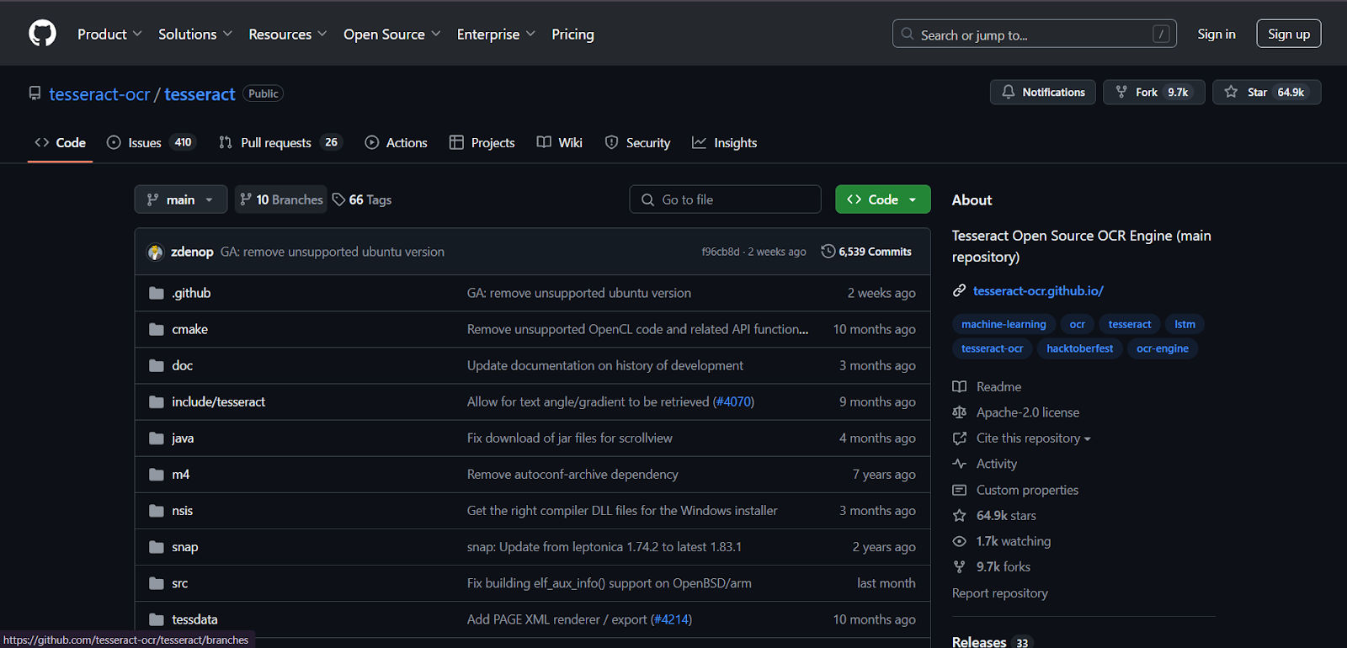Expand the Open Source menu
This screenshot has width=1347, height=648.
click(x=392, y=35)
